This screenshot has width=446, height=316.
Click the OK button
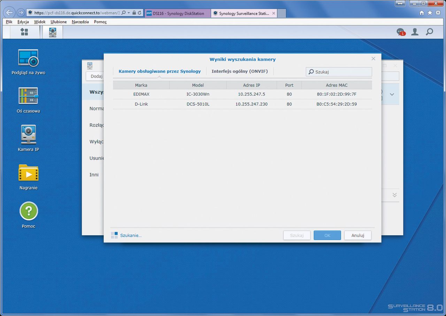[327, 235]
